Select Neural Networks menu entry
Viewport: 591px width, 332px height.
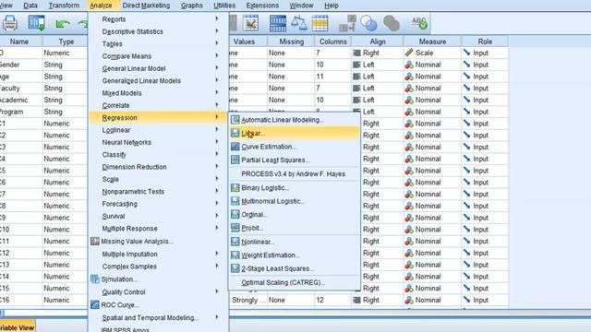pos(127,142)
